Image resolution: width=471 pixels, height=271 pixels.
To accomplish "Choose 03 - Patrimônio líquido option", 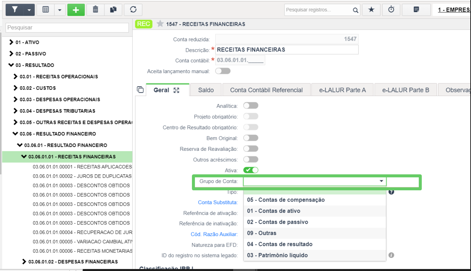I will coord(315,255).
